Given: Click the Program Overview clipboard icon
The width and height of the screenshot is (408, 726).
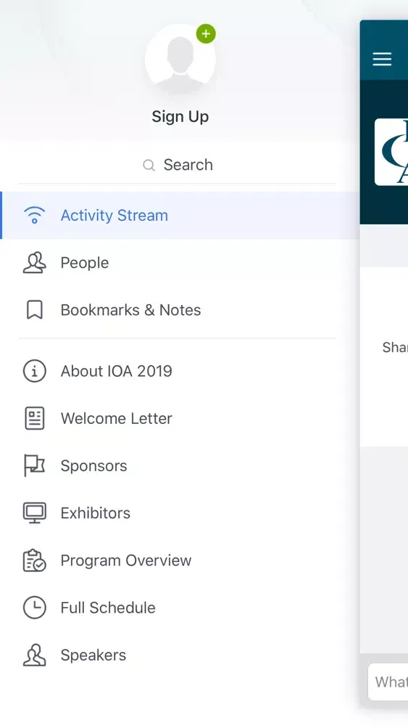Looking at the screenshot, I should coord(35,560).
